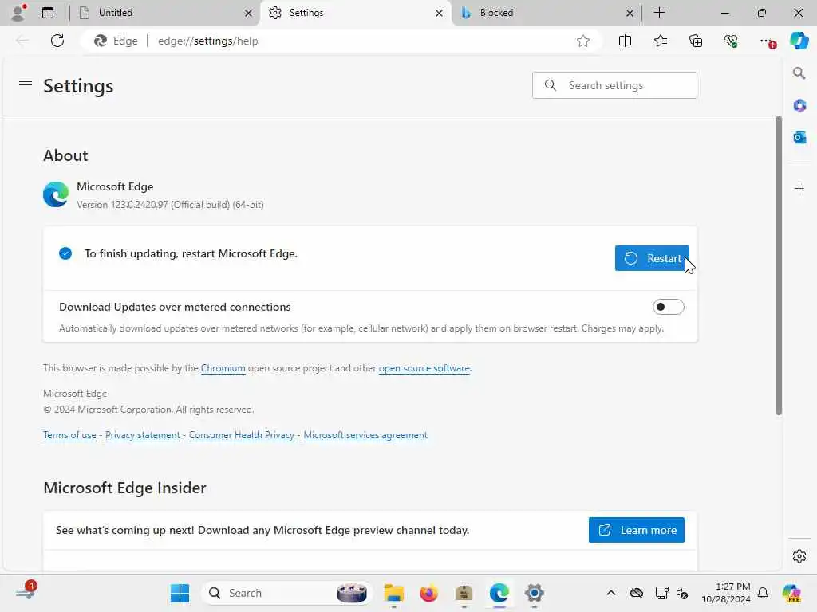Click the Microsoft Edge taskbar icon
Image resolution: width=817 pixels, height=612 pixels.
pyautogui.click(x=499, y=593)
